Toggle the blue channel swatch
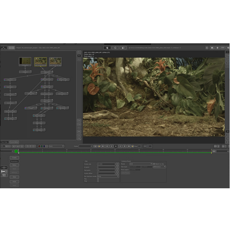 pyautogui.click(x=44, y=146)
